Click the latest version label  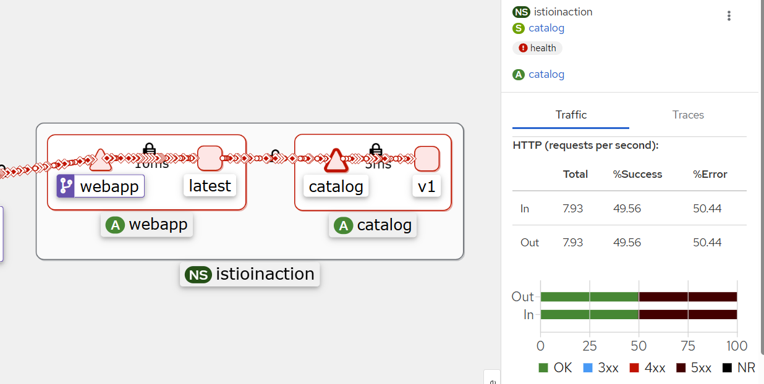click(x=210, y=186)
